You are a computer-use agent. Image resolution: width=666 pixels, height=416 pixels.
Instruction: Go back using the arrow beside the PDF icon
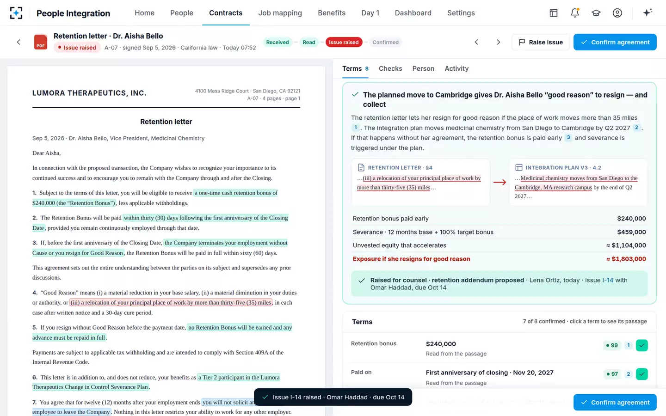point(18,42)
